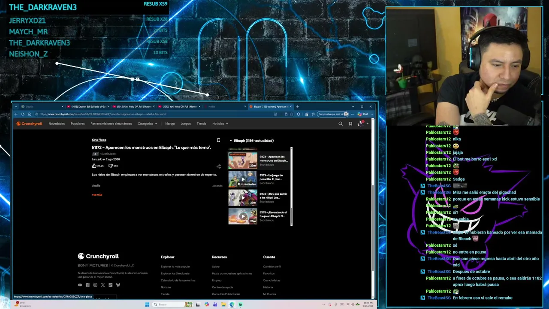Open footer link Crunchylistas
The height and width of the screenshot is (309, 549).
click(271, 280)
